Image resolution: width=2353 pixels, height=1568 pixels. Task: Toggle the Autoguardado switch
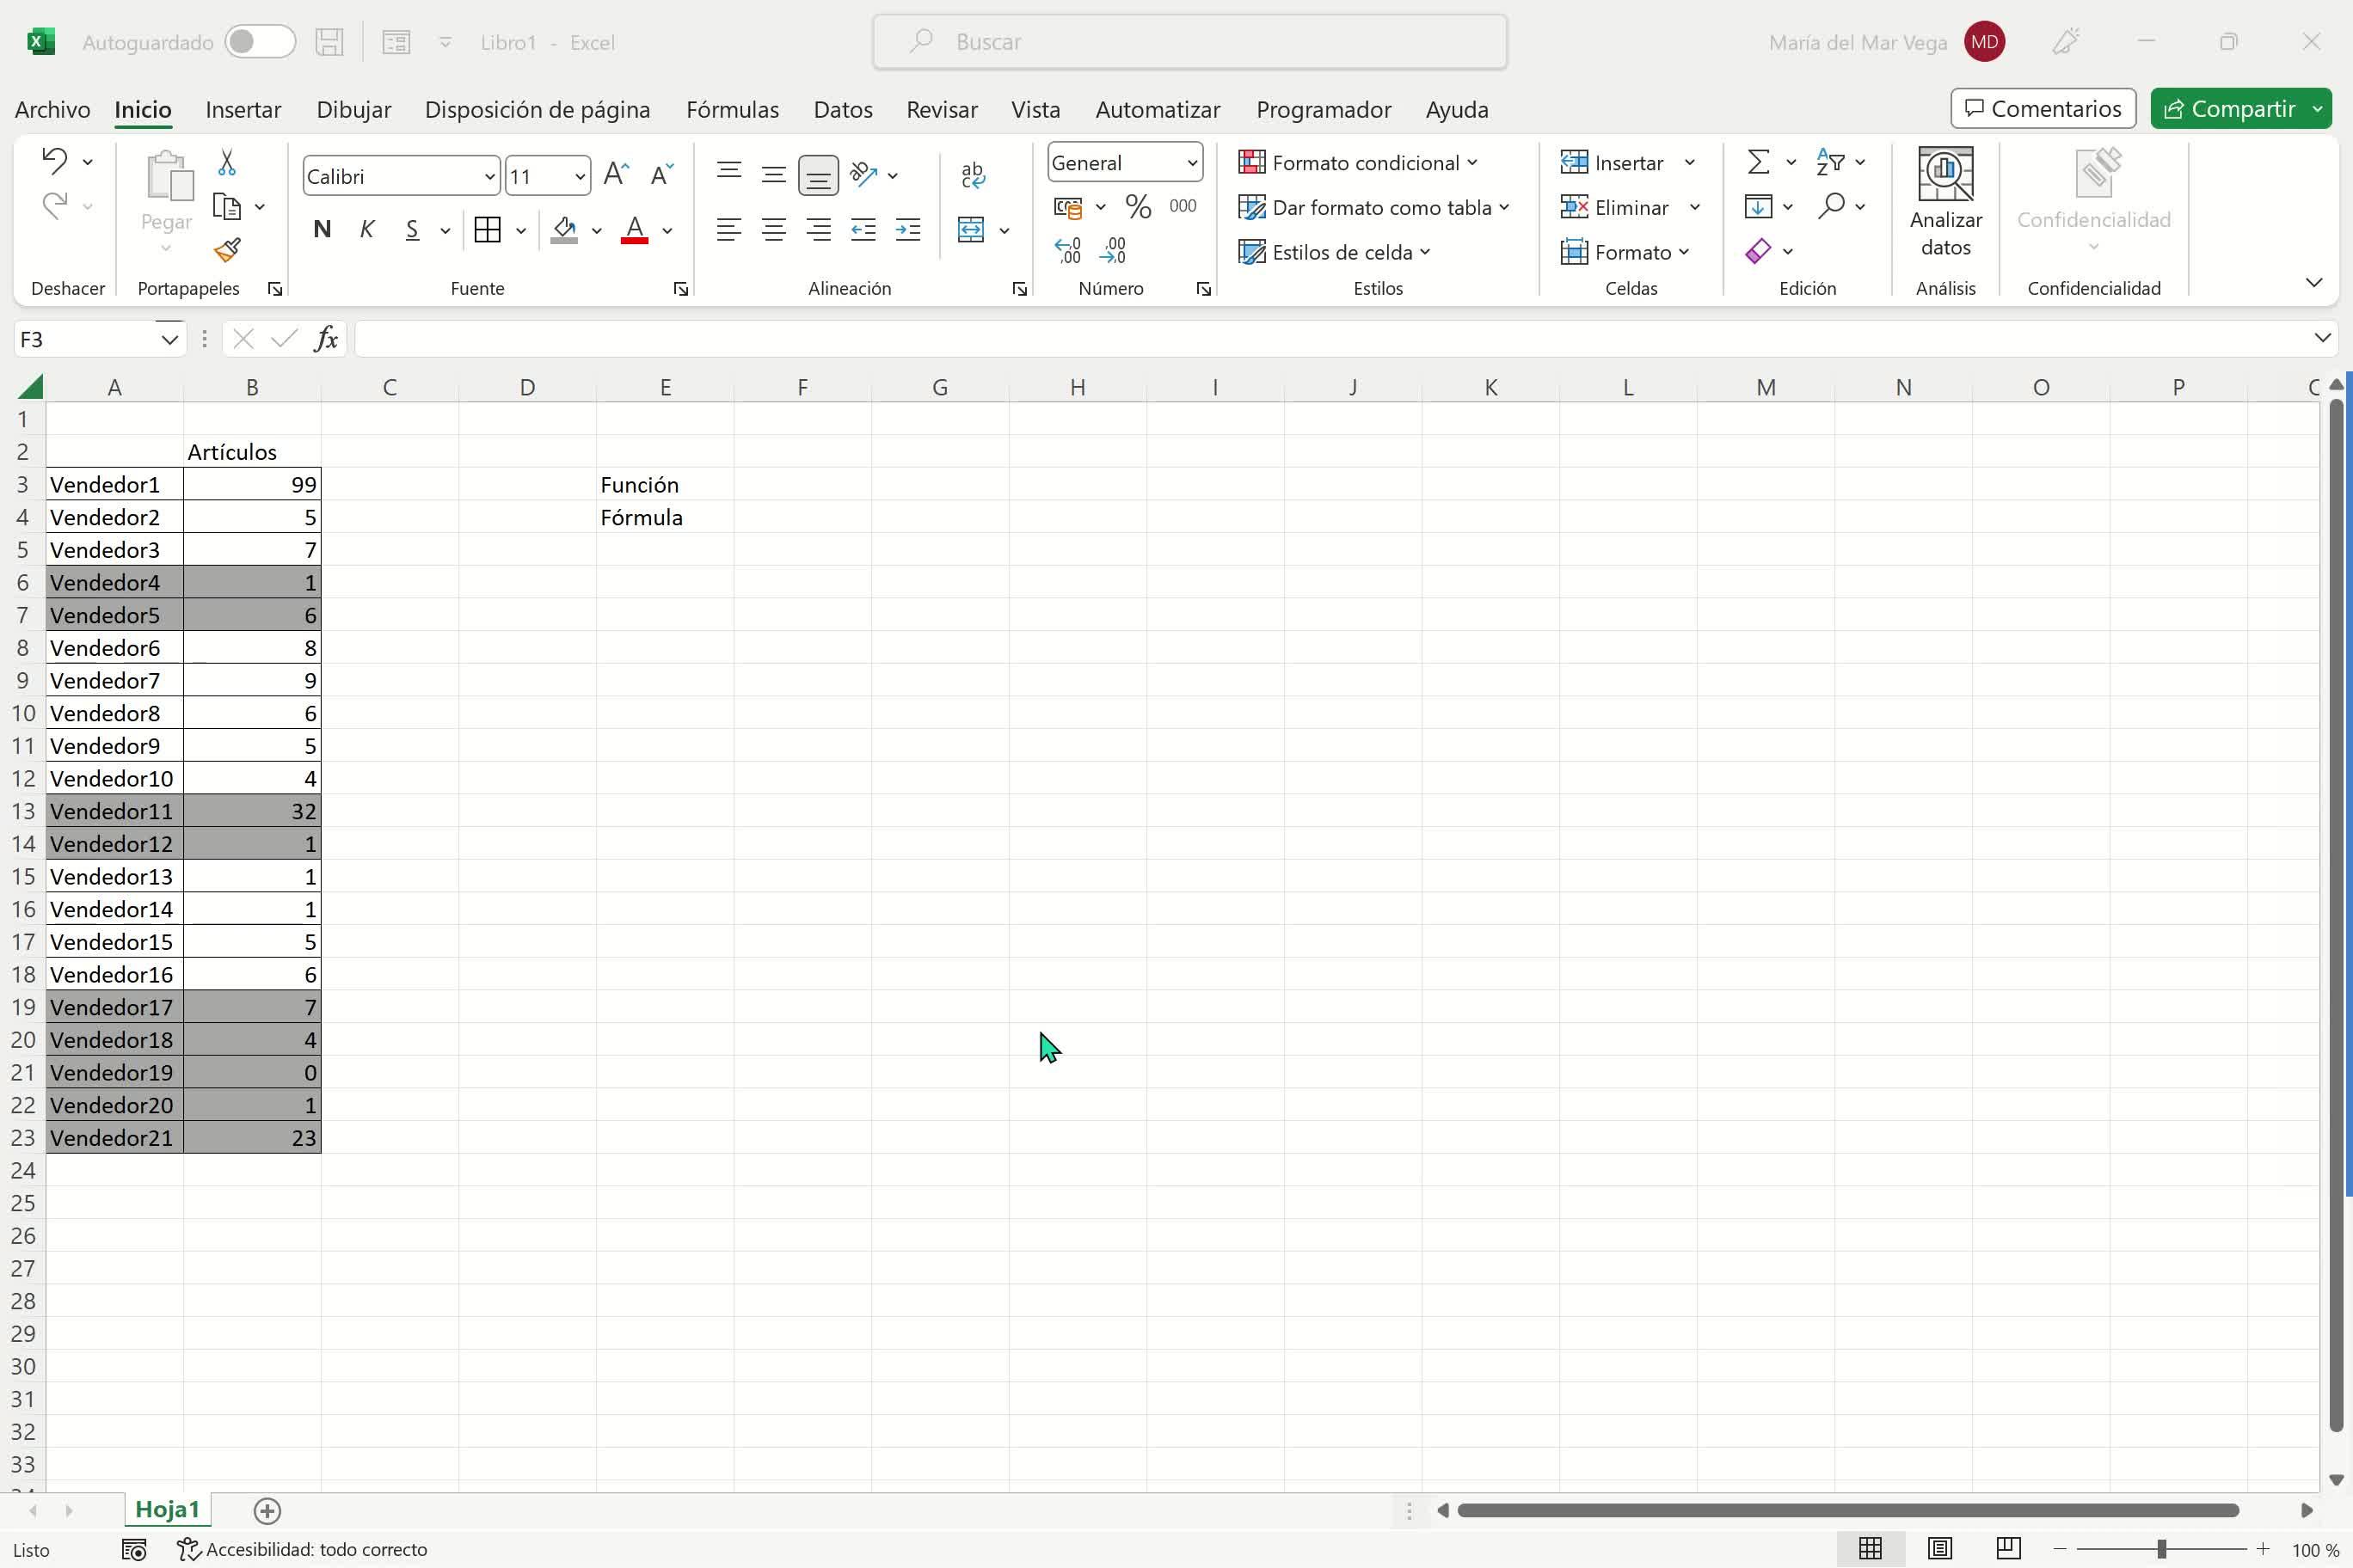pyautogui.click(x=259, y=42)
